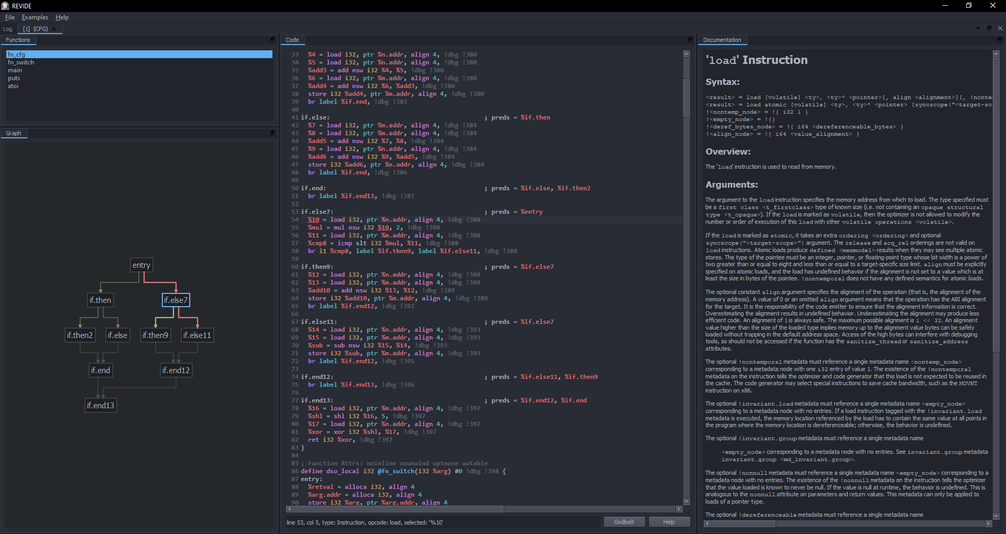Click the if.end13 graph node

click(x=101, y=406)
